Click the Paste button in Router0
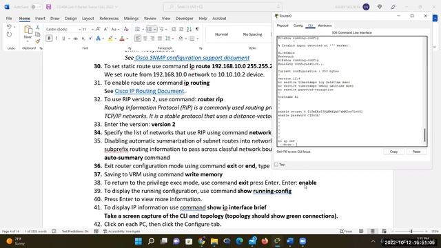 416,152
